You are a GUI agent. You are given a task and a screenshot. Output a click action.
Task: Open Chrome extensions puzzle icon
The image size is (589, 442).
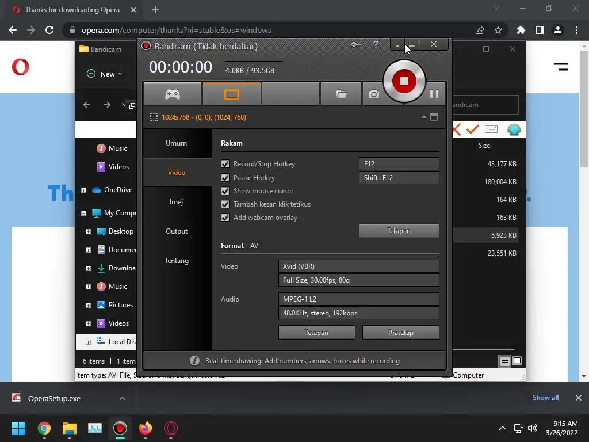521,30
